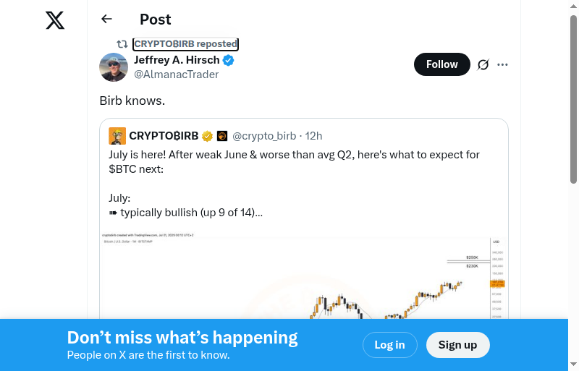Open the "CRYPTOBIRB reposted" link
The width and height of the screenshot is (579, 371).
click(185, 44)
